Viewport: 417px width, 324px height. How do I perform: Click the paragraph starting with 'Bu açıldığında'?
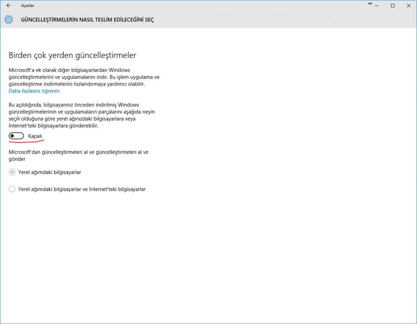(x=81, y=115)
